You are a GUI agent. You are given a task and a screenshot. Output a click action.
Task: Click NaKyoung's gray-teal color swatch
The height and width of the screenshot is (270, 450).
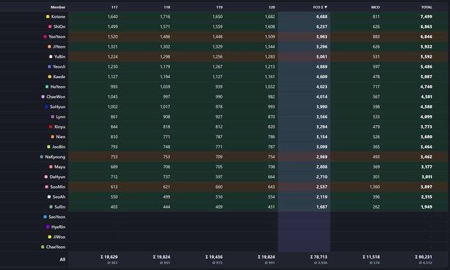(x=42, y=157)
